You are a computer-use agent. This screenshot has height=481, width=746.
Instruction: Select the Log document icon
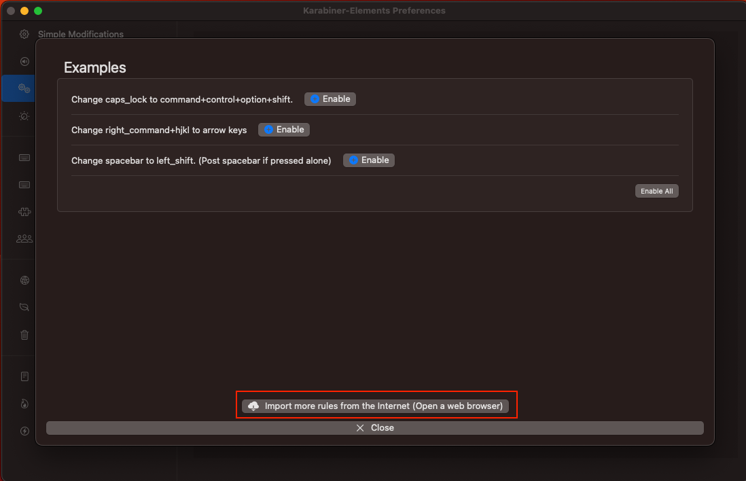coord(24,376)
